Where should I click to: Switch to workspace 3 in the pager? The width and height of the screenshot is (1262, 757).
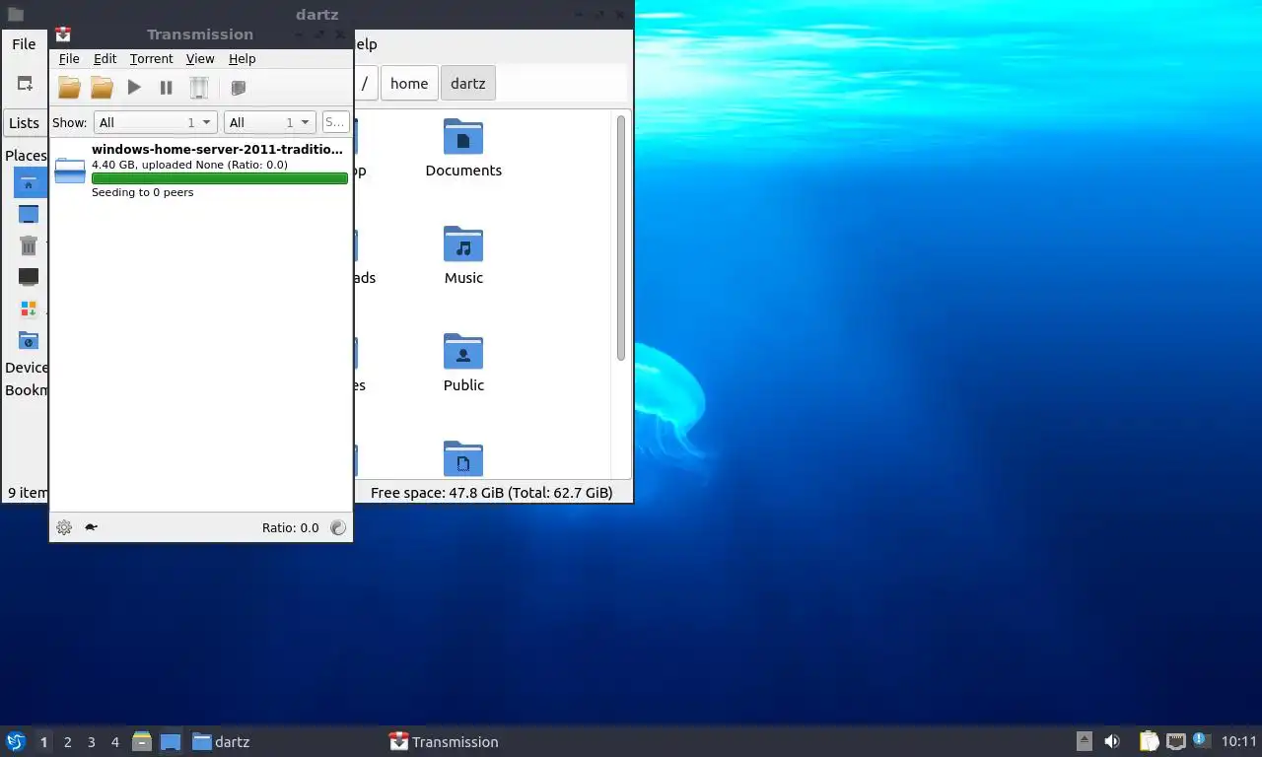[91, 742]
